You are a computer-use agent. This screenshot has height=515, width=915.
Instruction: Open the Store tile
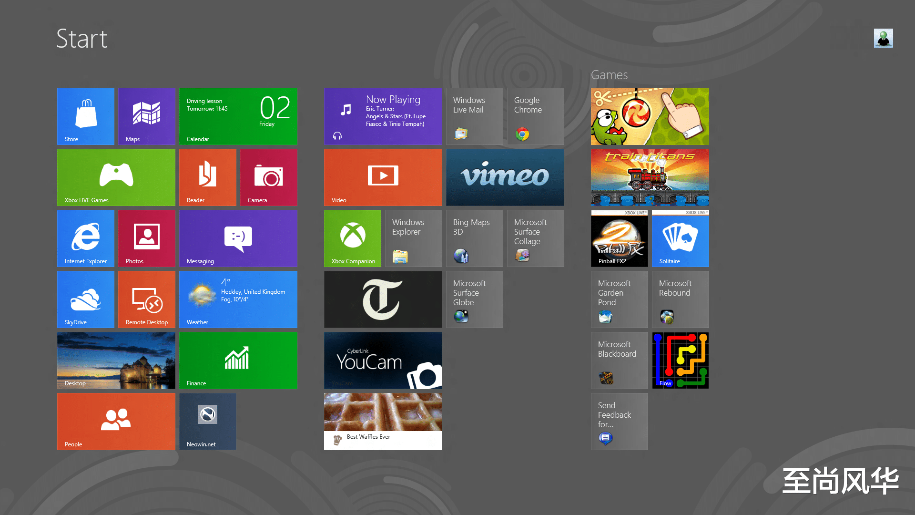(86, 116)
